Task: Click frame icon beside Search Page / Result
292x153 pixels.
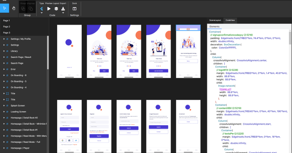Action: click(7, 57)
